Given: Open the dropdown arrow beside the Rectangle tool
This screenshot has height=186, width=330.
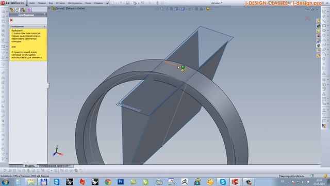Looking at the screenshot, I should tap(328, 26).
